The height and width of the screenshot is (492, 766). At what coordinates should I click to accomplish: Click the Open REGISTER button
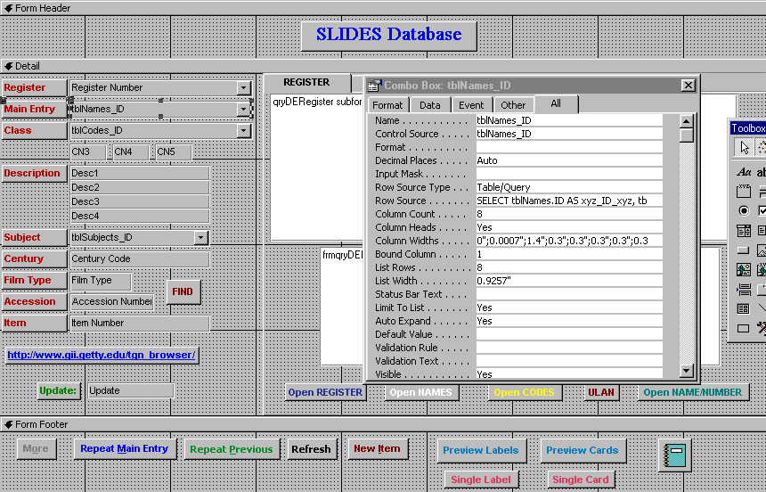point(325,392)
